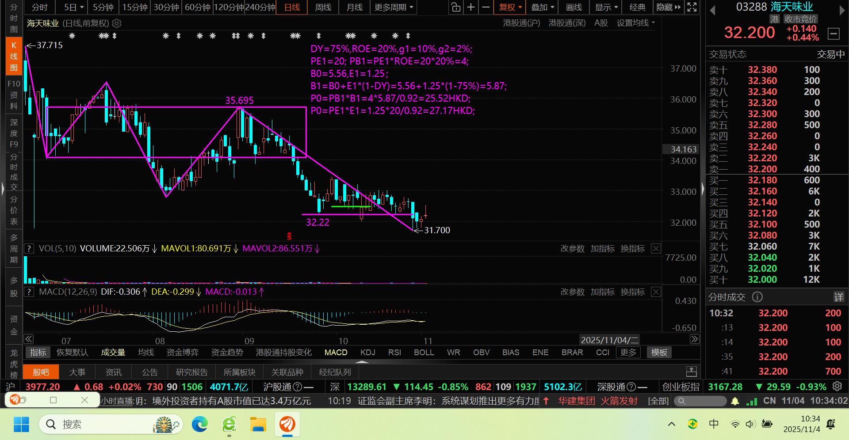
Task: Toggle the 成交量 volume indicator
Action: (113, 352)
